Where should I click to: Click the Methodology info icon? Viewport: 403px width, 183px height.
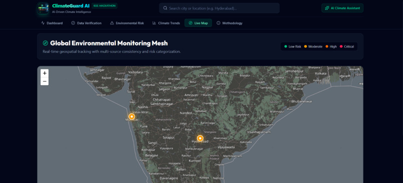(218, 23)
